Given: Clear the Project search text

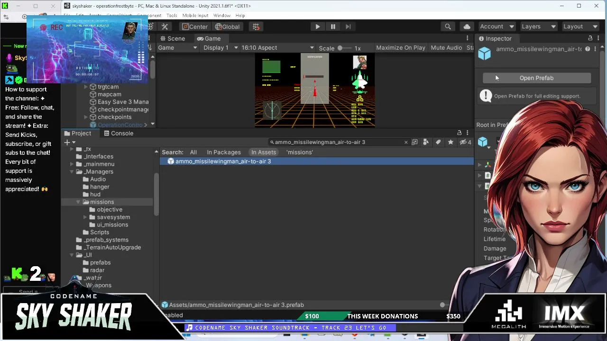Looking at the screenshot, I should [406, 142].
